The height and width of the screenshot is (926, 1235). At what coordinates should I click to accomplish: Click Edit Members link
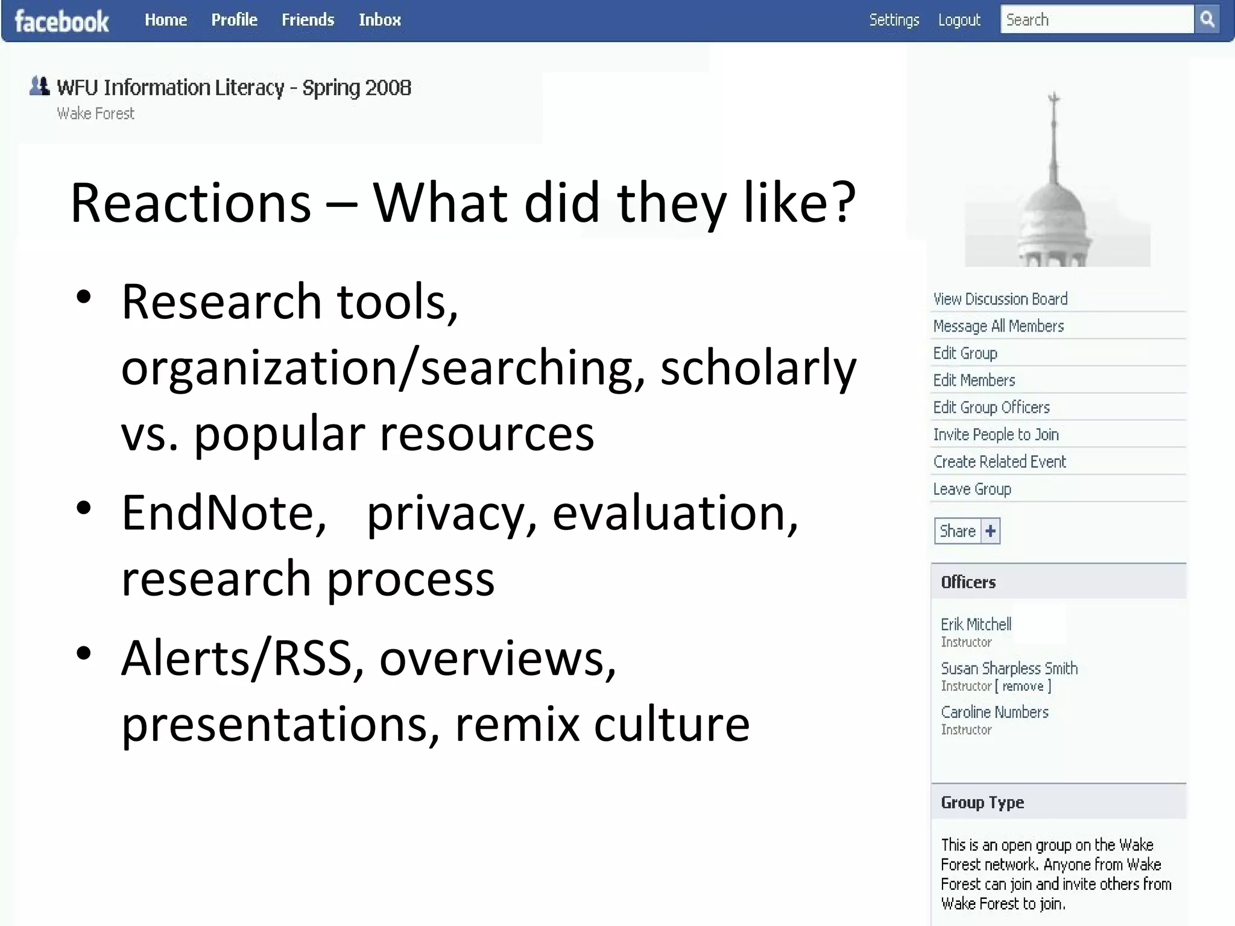974,380
